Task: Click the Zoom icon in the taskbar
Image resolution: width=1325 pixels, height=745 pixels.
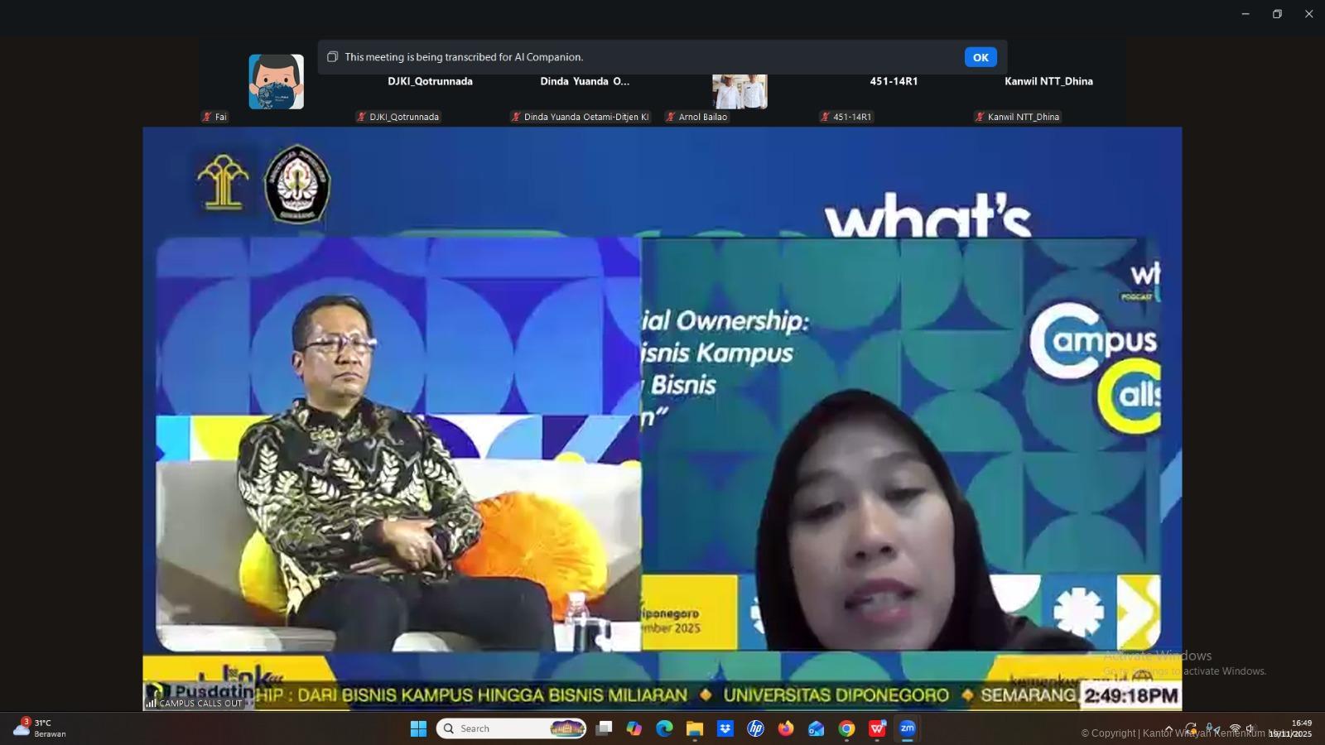Action: (908, 728)
